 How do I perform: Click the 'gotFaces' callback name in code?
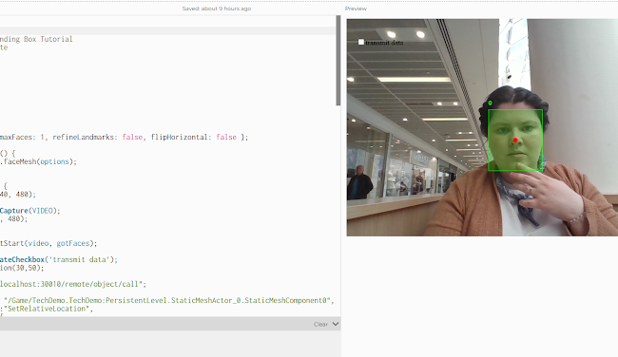tap(72, 243)
